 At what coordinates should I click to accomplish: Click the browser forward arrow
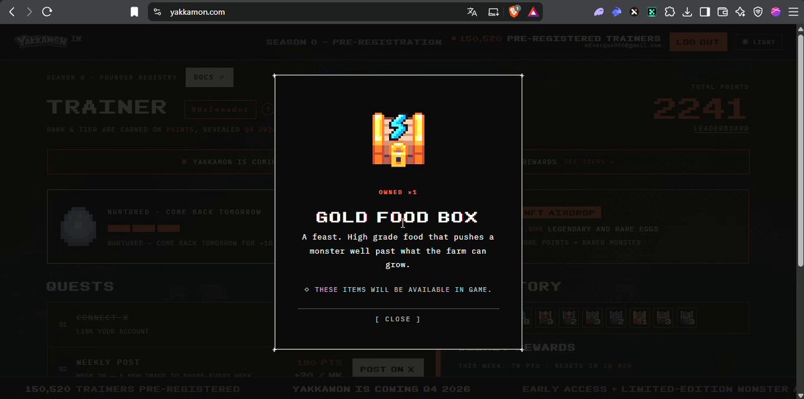(30, 12)
